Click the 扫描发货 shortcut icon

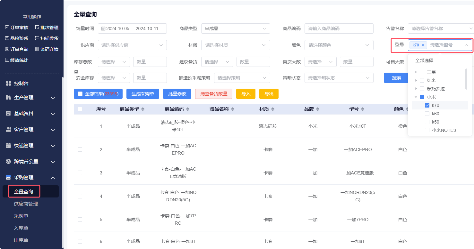37,38
